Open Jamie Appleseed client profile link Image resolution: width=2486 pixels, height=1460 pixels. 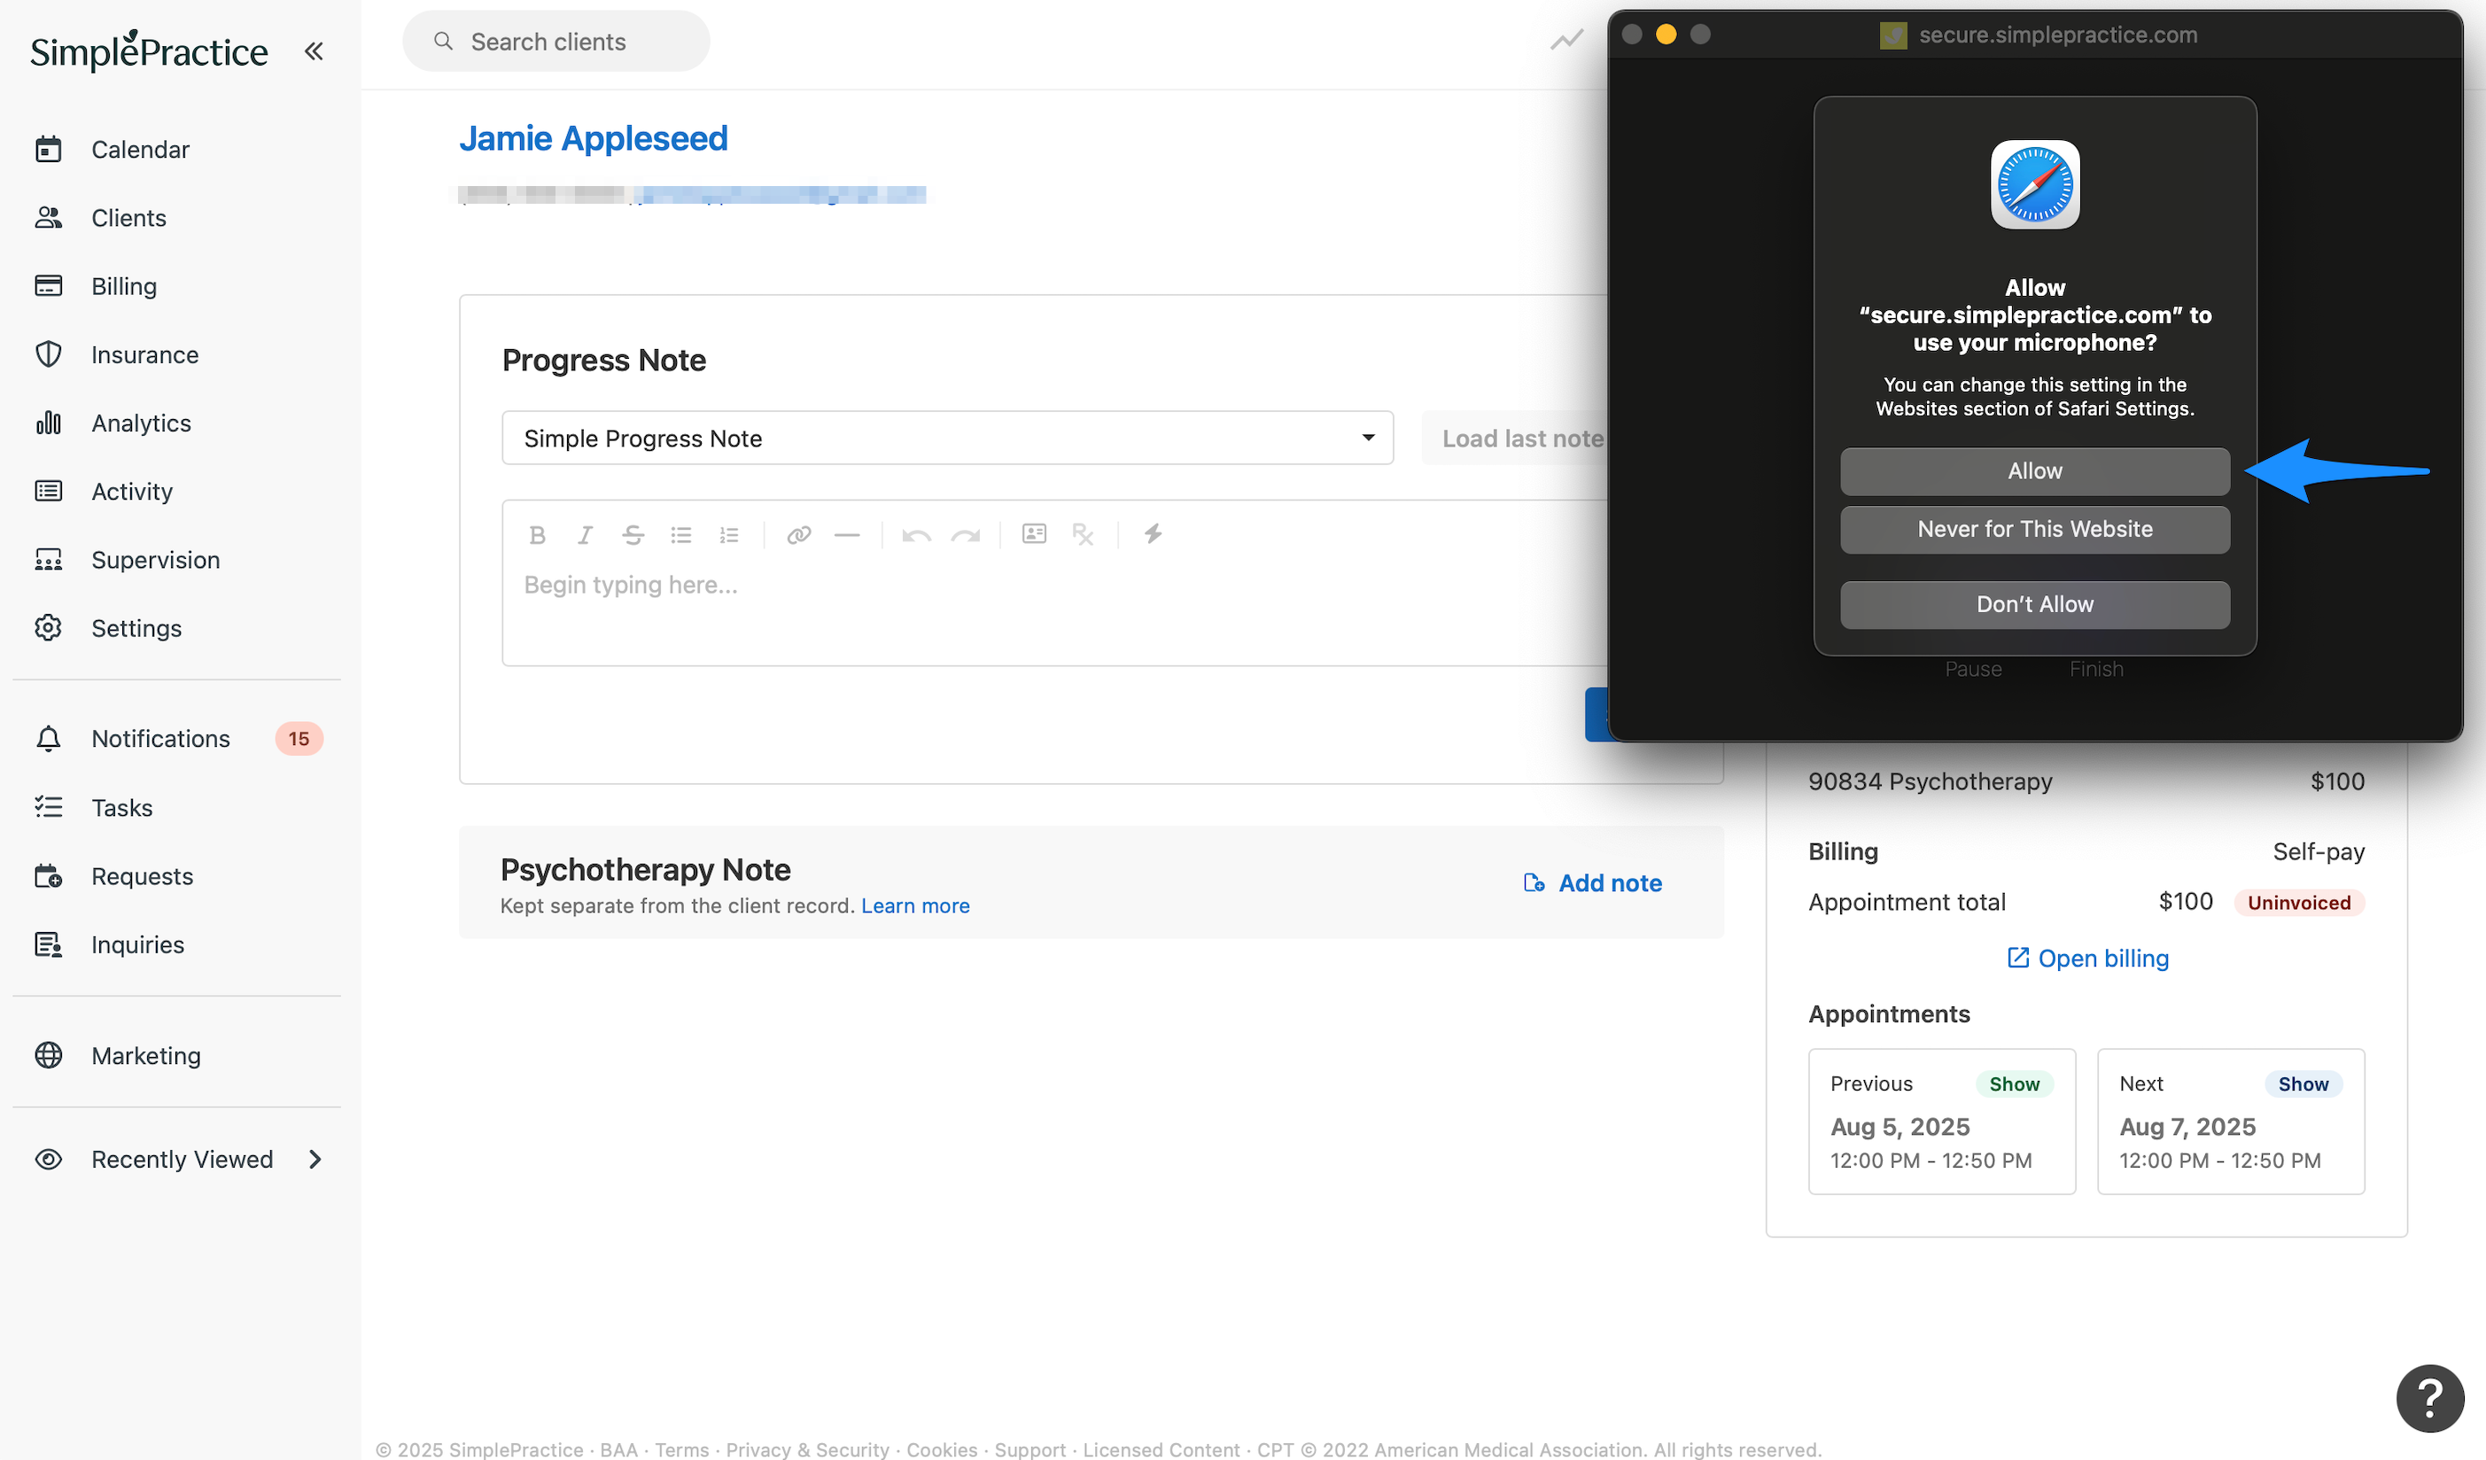pos(594,138)
